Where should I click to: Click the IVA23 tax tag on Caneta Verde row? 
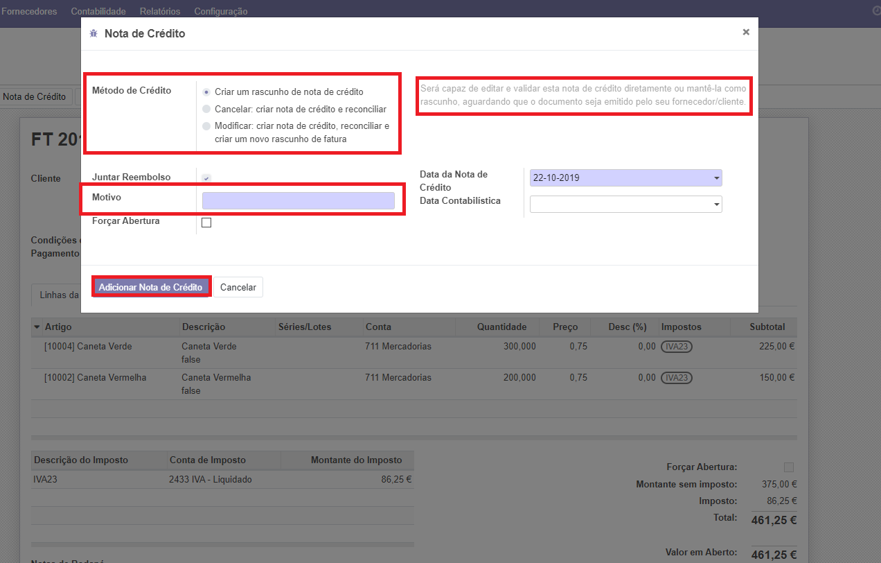coord(676,346)
